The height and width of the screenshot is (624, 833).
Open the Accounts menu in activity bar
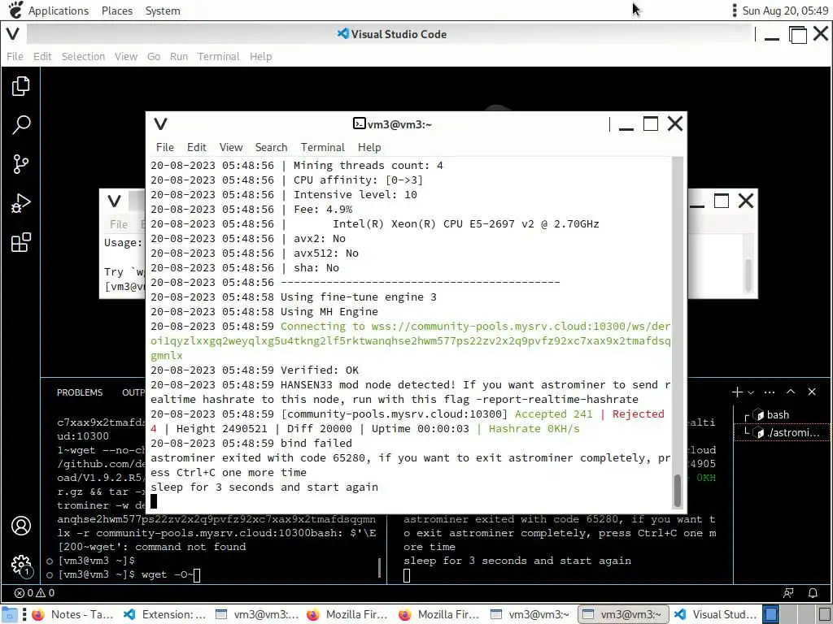20,526
